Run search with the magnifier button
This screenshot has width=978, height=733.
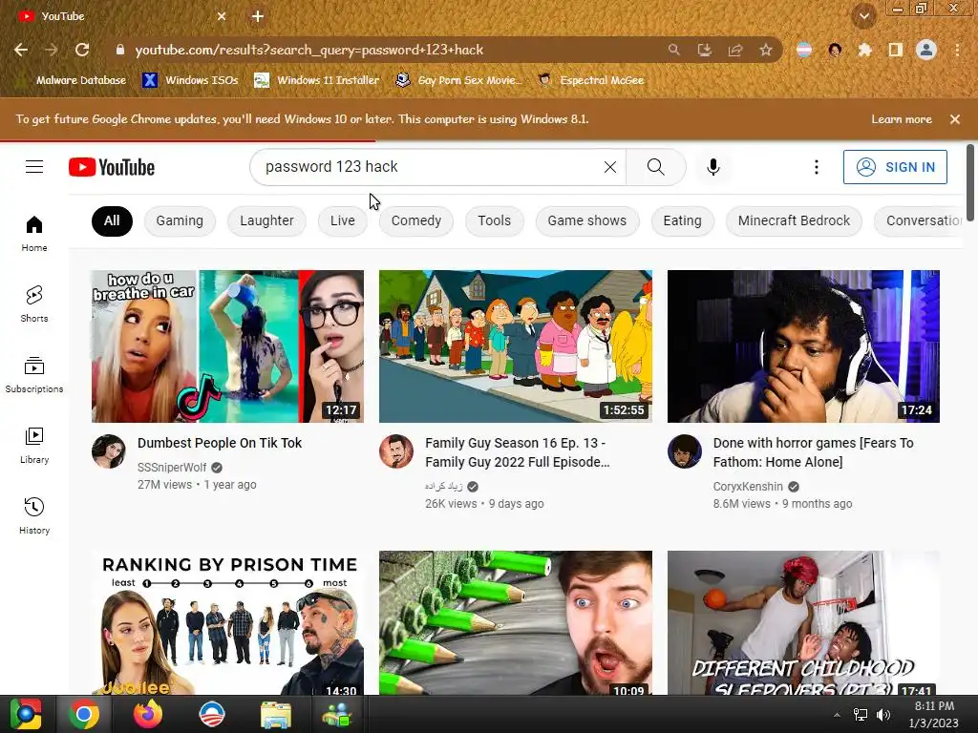(655, 167)
